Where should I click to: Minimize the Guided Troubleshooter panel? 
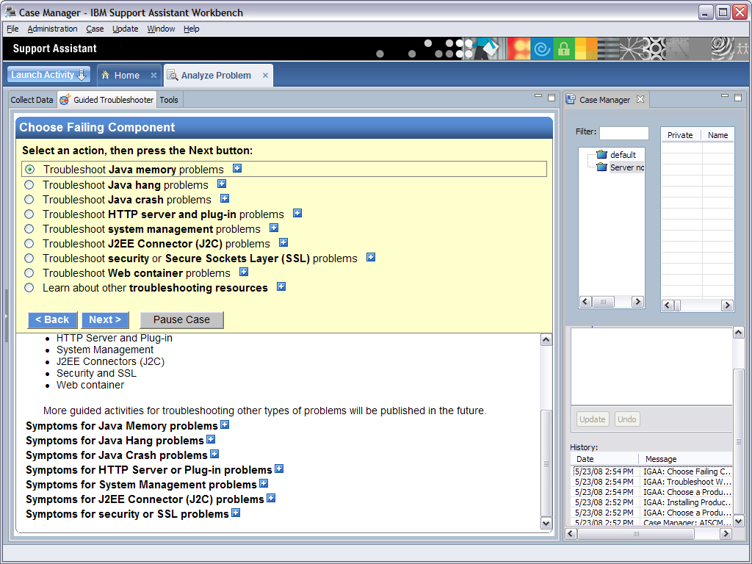point(538,96)
